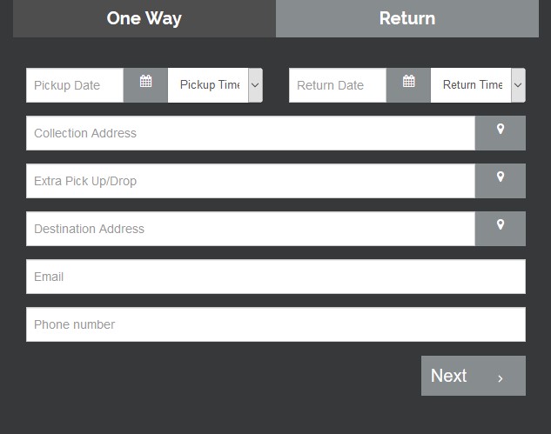Image resolution: width=551 pixels, height=434 pixels.
Task: Select the Email input field
Action: click(x=276, y=277)
